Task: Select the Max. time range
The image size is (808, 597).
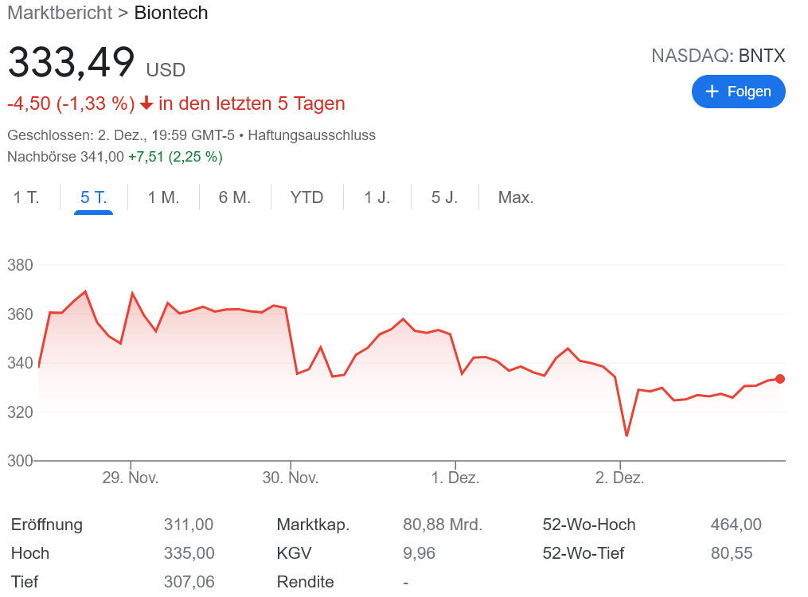Action: (516, 197)
